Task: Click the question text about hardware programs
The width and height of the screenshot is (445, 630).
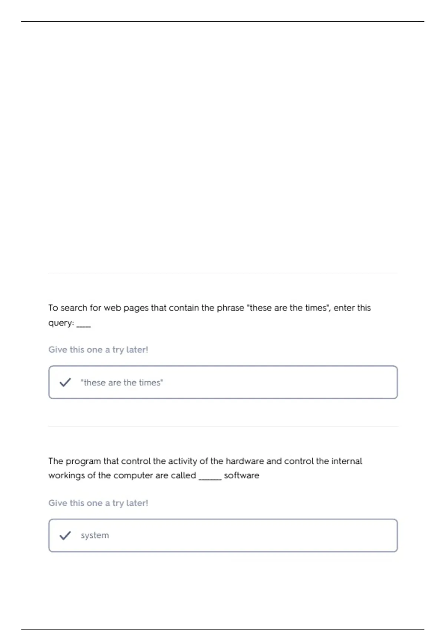Action: pyautogui.click(x=205, y=468)
